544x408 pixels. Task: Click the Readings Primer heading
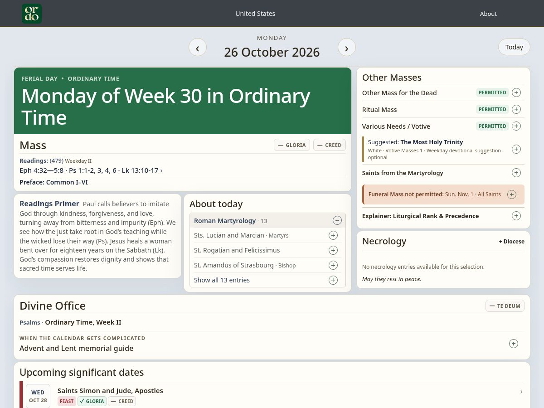coord(49,204)
